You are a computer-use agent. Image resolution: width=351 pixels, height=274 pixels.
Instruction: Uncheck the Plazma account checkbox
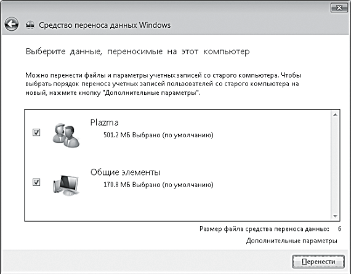tap(36, 132)
